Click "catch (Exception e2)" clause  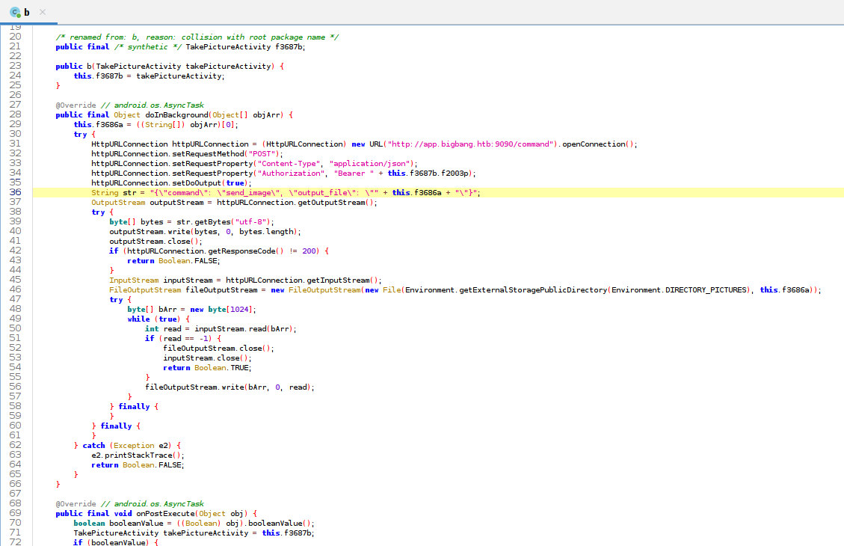pos(129,446)
